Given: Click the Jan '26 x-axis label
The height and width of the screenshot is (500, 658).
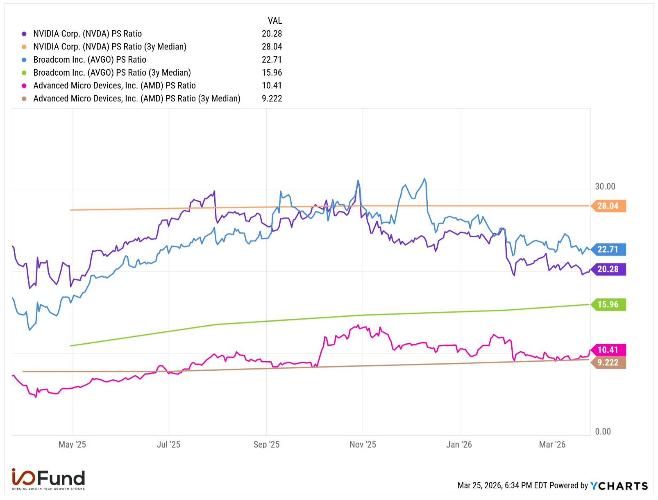Looking at the screenshot, I should (x=459, y=445).
